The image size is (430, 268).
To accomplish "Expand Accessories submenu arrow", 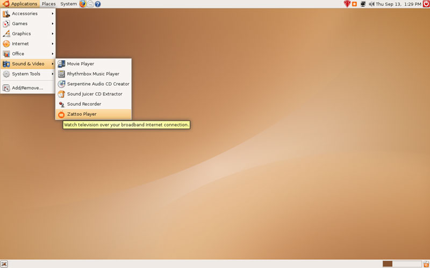I will (52, 13).
